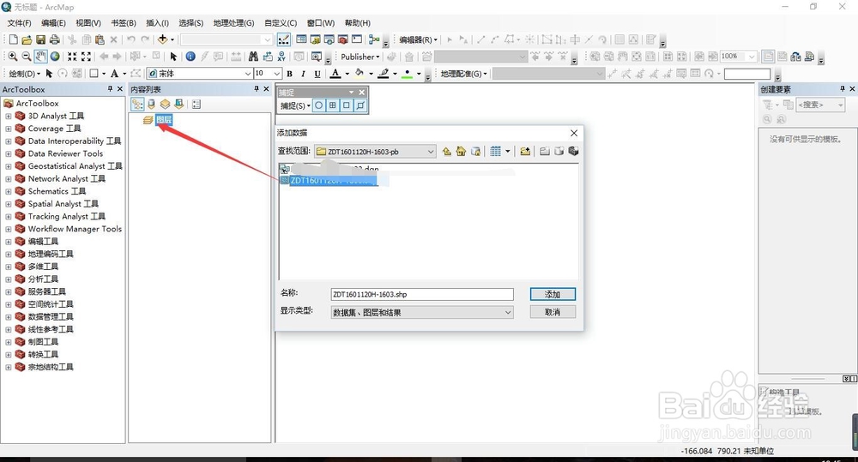
Task: Select the Identify info tool
Action: (190, 57)
